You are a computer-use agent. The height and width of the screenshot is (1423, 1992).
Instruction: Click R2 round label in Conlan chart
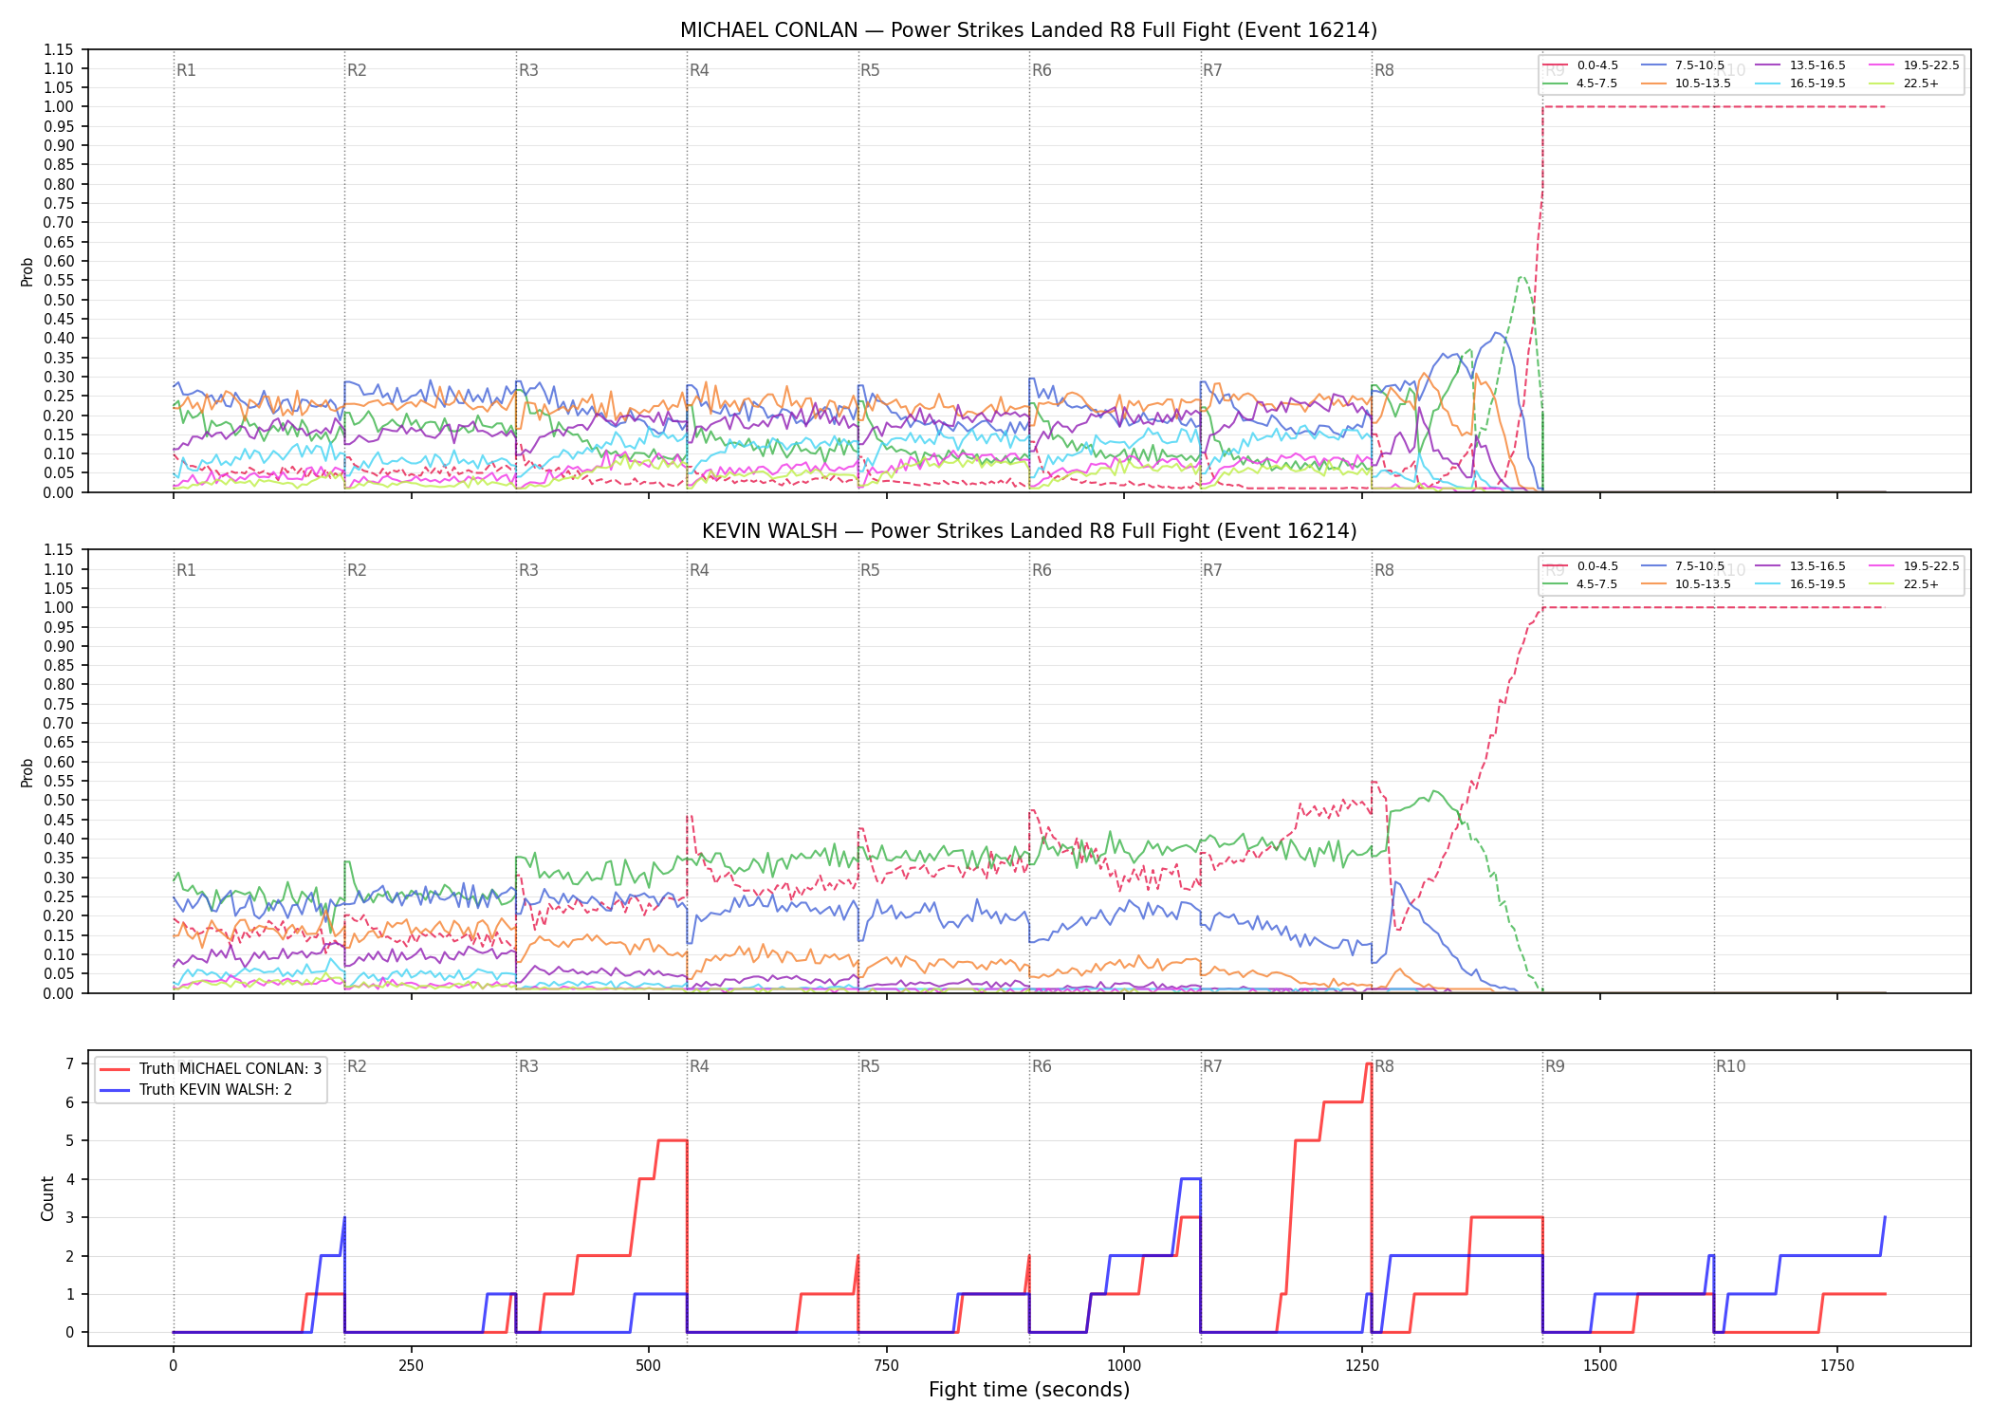point(357,70)
